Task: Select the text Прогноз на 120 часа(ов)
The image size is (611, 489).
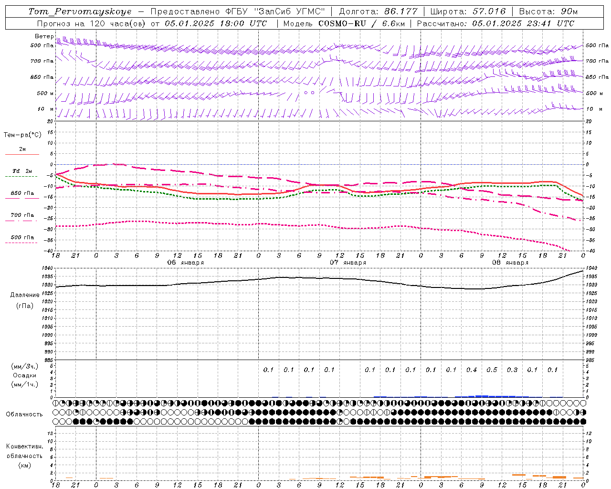Action: click(92, 23)
